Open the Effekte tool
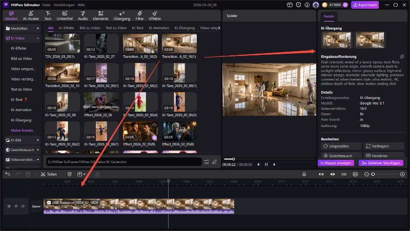 tap(155, 16)
